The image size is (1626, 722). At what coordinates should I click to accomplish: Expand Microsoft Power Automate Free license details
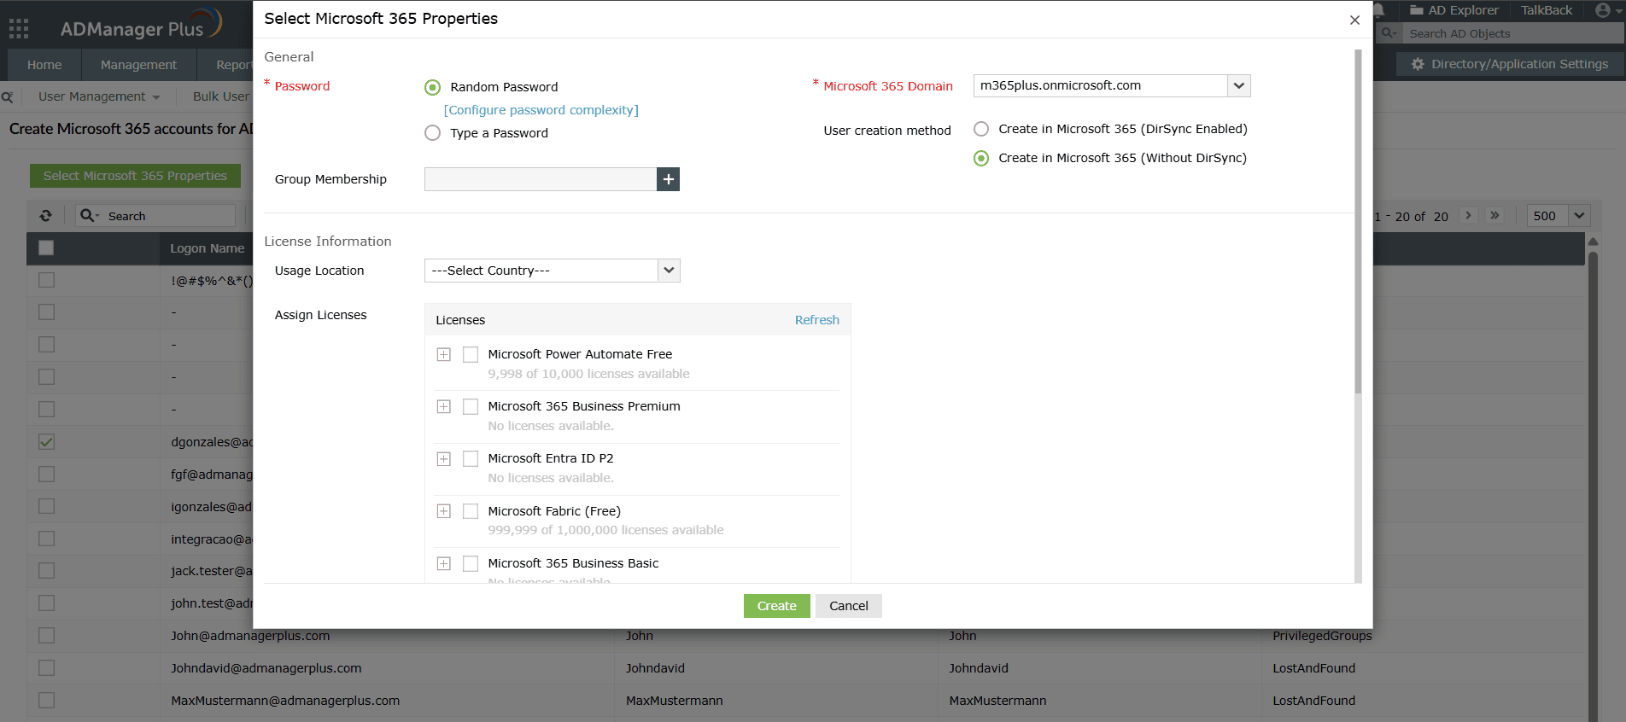443,354
